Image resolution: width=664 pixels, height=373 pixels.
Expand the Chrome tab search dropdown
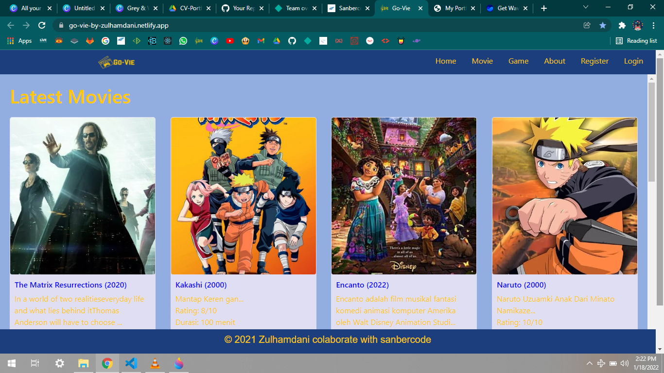tap(586, 8)
